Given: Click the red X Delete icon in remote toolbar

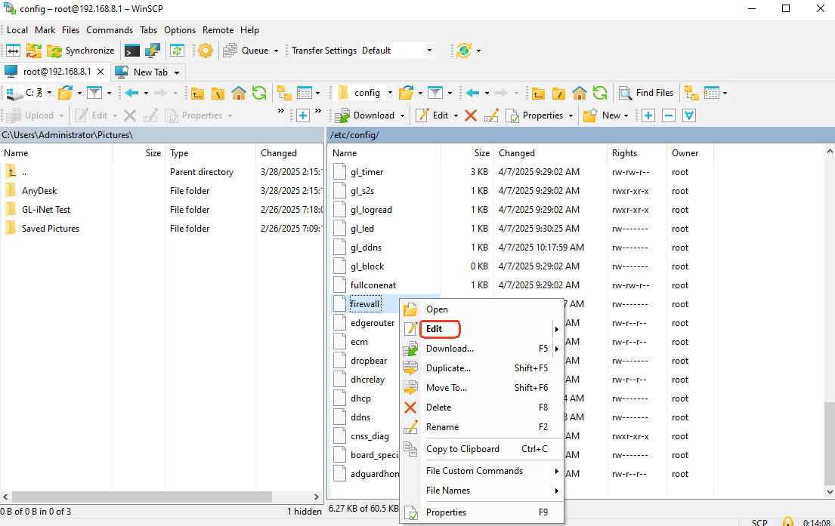Looking at the screenshot, I should (471, 115).
